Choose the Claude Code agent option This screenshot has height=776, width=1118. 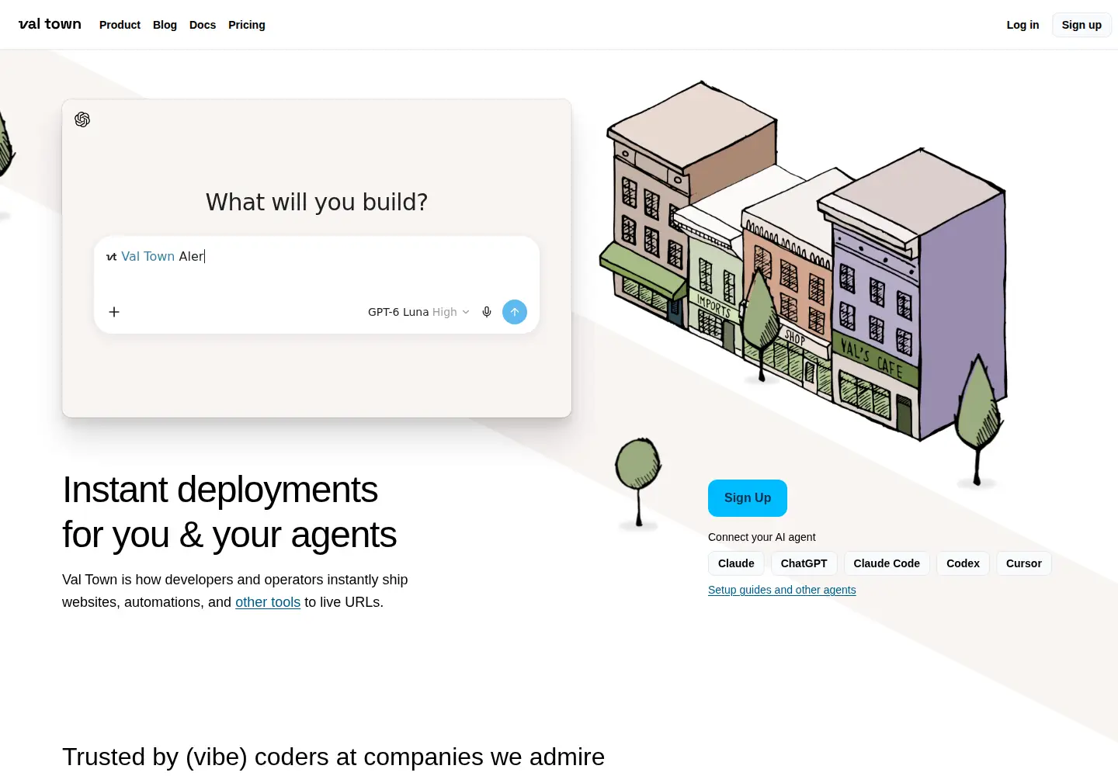(x=887, y=563)
